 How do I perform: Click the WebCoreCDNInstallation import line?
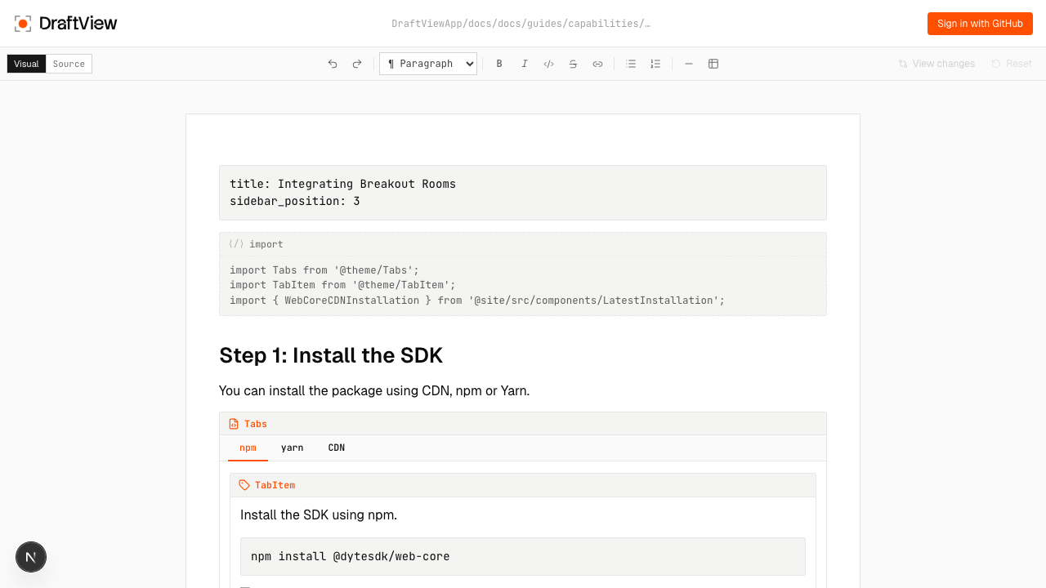coord(477,301)
